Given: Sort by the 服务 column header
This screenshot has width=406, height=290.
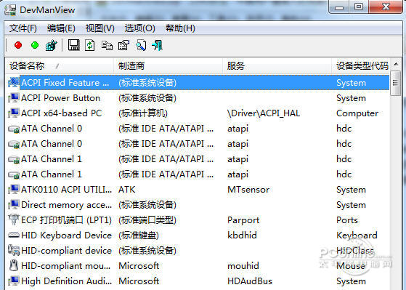Looking at the screenshot, I should click(277, 66).
